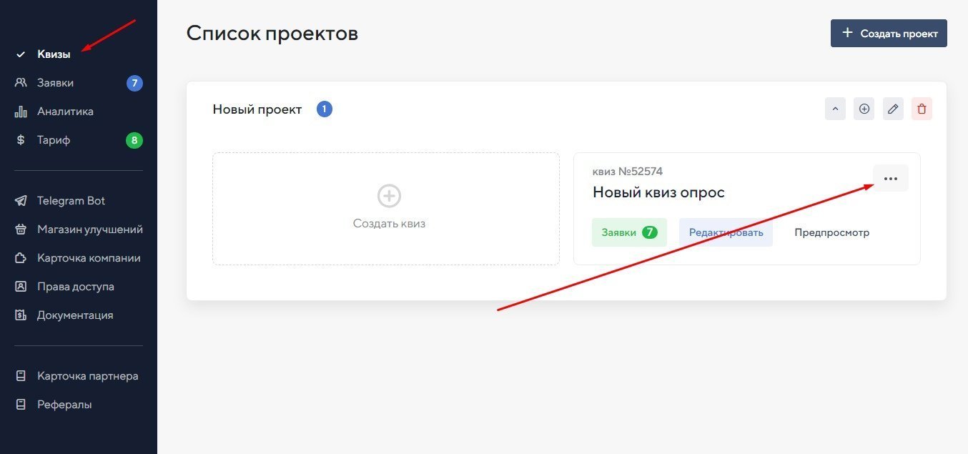Click the Создать проект button

point(889,34)
